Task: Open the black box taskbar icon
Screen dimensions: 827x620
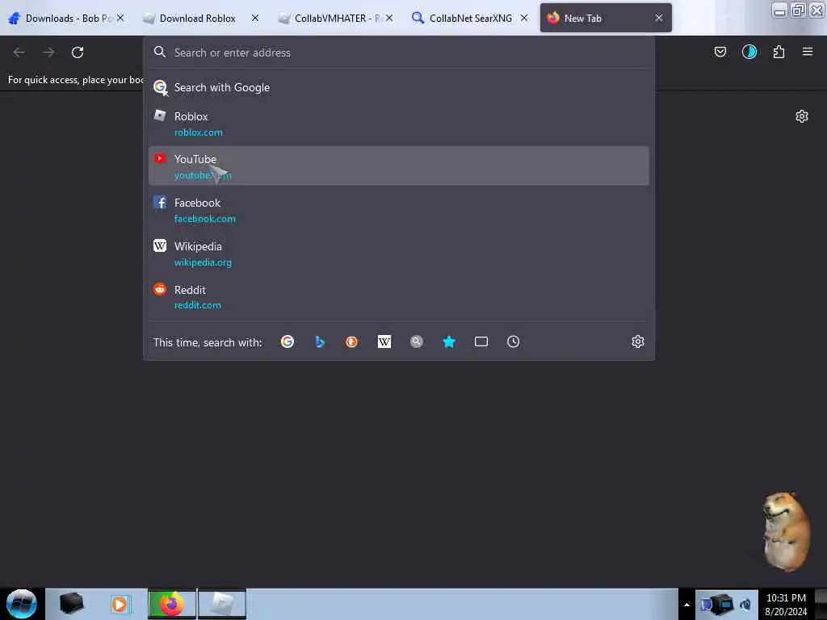Action: coord(71,604)
